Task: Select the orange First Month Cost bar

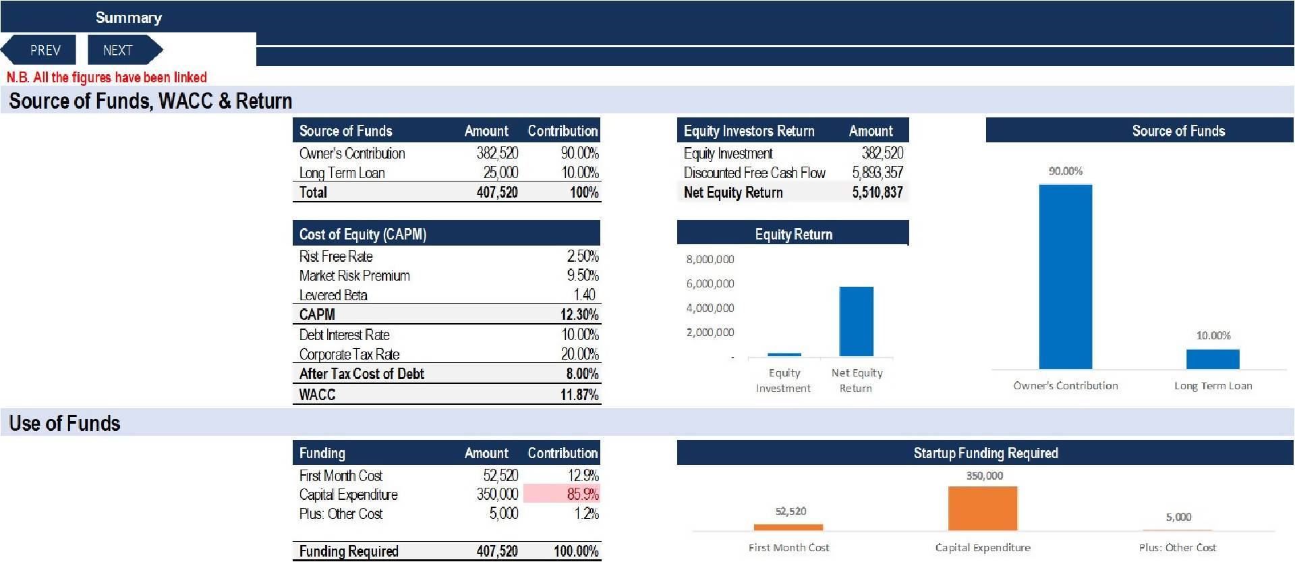Action: (788, 527)
